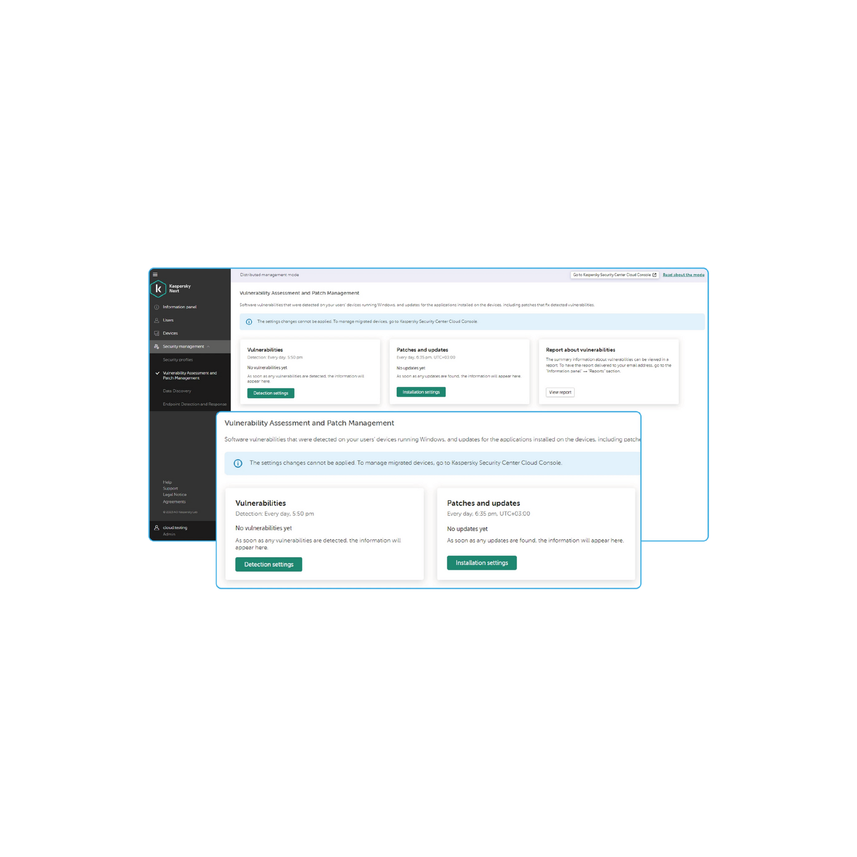Image resolution: width=857 pixels, height=857 pixels.
Task: Click the Security management icon in sidebar
Action: (157, 347)
